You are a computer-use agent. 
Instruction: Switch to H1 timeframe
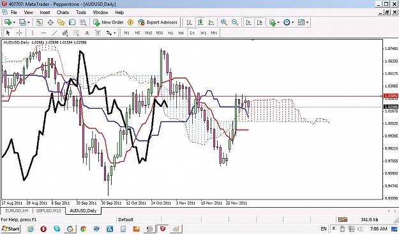click(x=170, y=33)
